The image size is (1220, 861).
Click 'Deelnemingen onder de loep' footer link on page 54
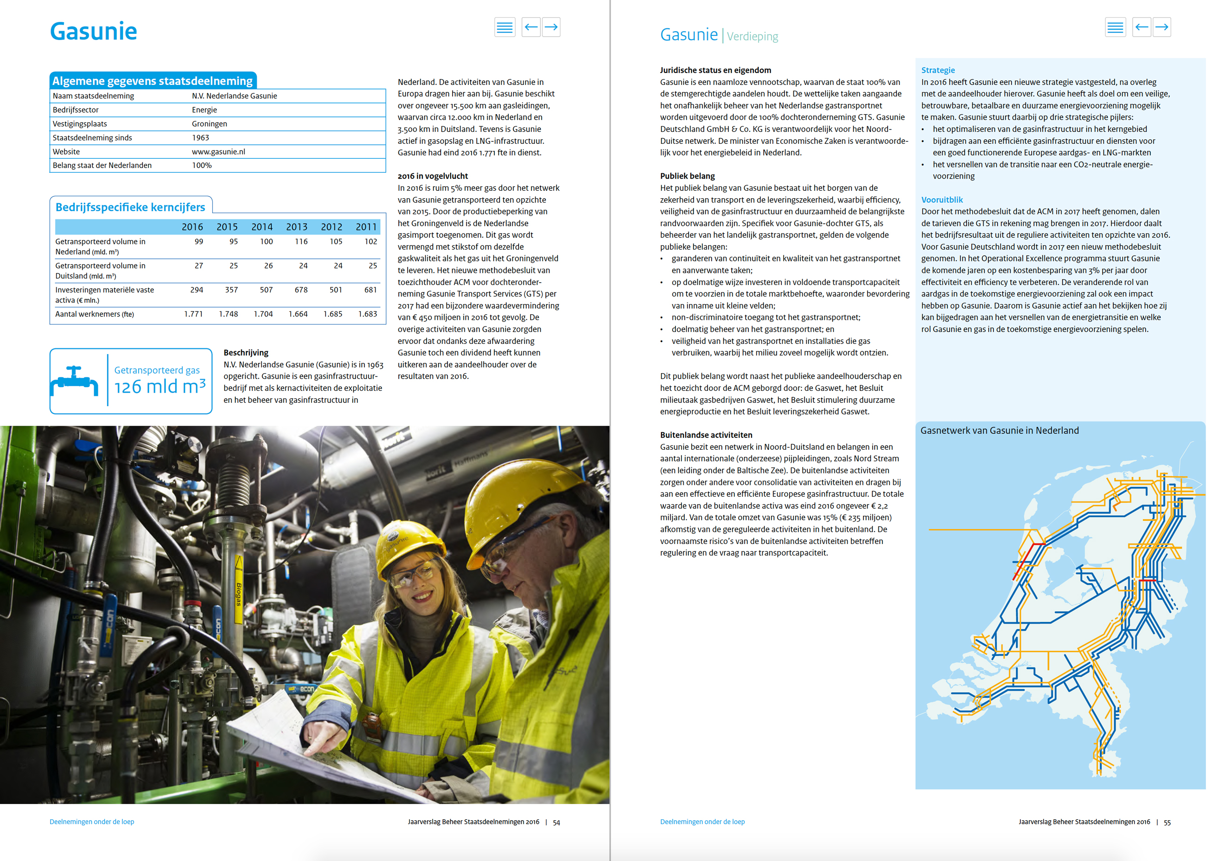[x=92, y=821]
